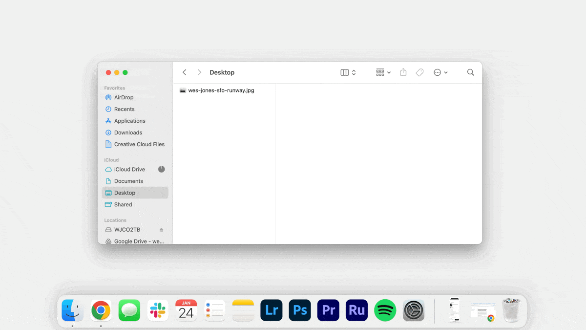Select Desktop in sidebar
Image resolution: width=586 pixels, height=330 pixels.
pos(135,193)
